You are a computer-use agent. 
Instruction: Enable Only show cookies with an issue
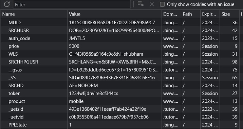click(162, 4)
